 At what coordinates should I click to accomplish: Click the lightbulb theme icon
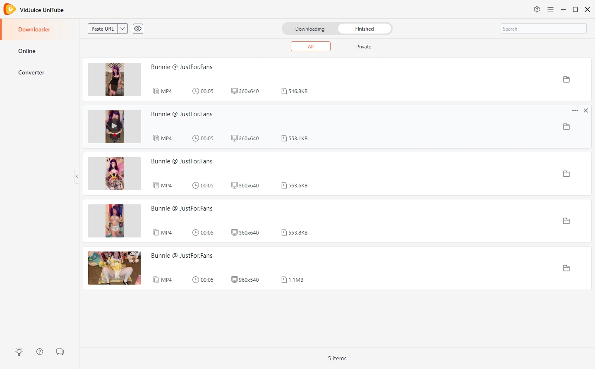[x=19, y=352]
